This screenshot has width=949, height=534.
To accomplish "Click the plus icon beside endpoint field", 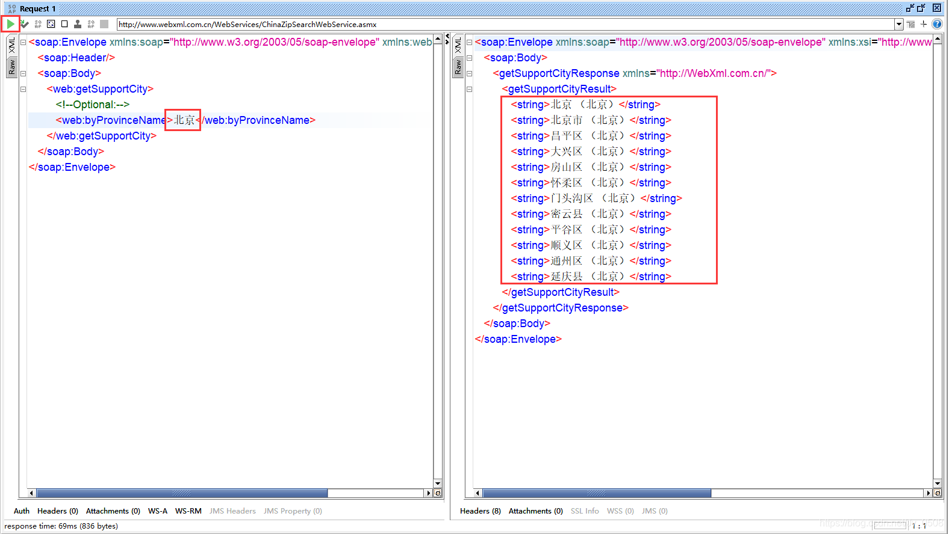I will click(x=924, y=24).
